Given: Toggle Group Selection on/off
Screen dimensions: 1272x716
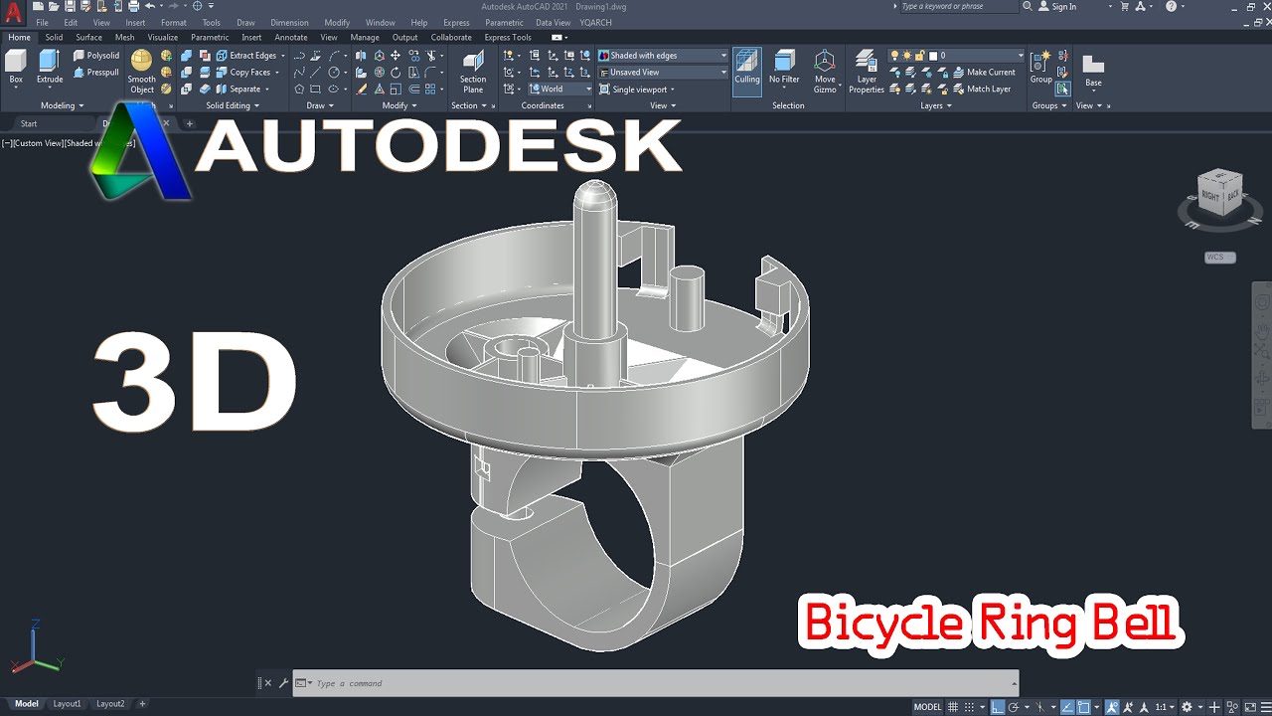Looking at the screenshot, I should point(1063,89).
